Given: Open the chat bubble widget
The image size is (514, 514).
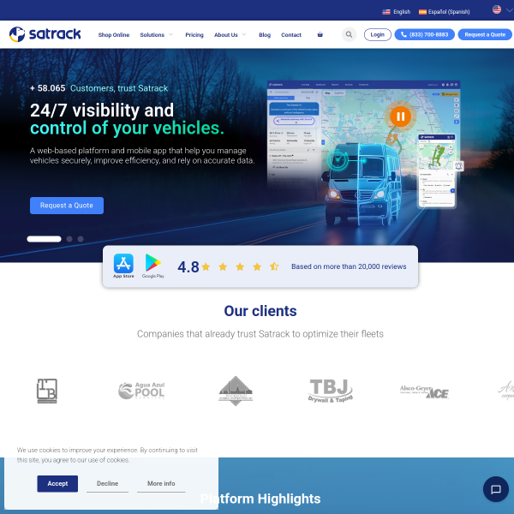Looking at the screenshot, I should coord(496,489).
